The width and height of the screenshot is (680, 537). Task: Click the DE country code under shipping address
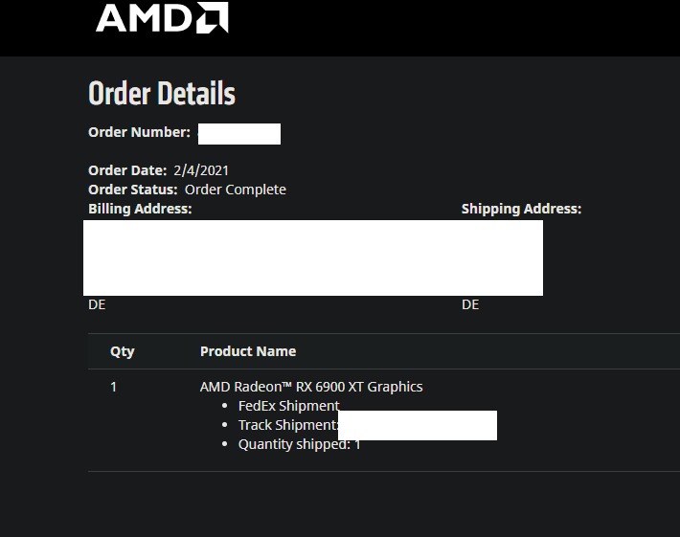pos(470,304)
